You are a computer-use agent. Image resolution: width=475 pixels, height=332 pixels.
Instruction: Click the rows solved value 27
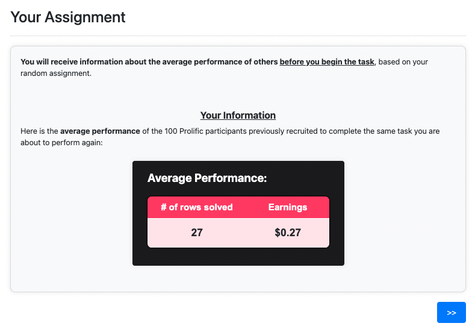tap(196, 233)
